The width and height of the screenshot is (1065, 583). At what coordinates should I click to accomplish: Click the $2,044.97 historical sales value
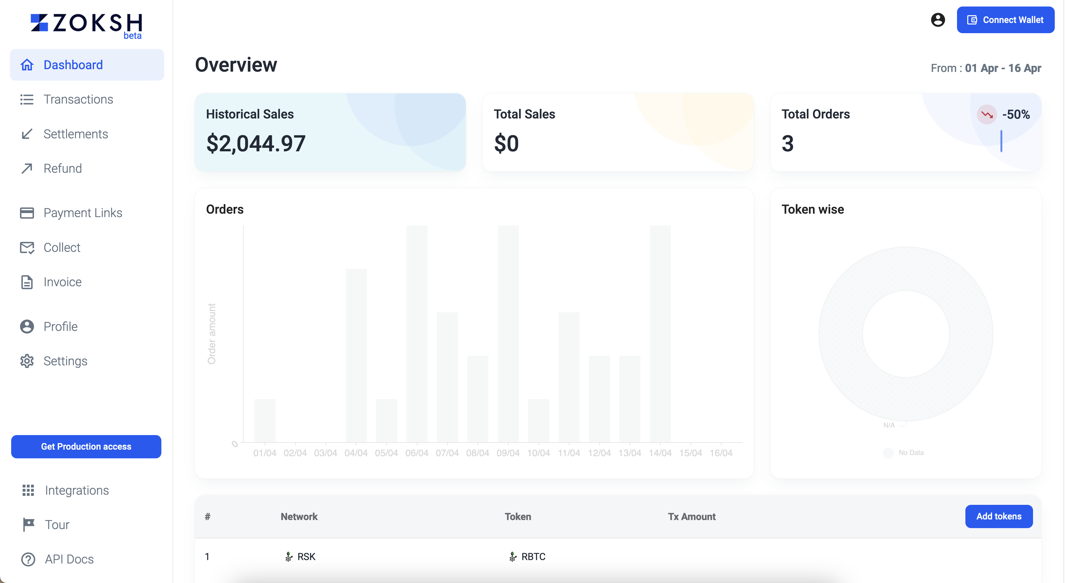[255, 144]
